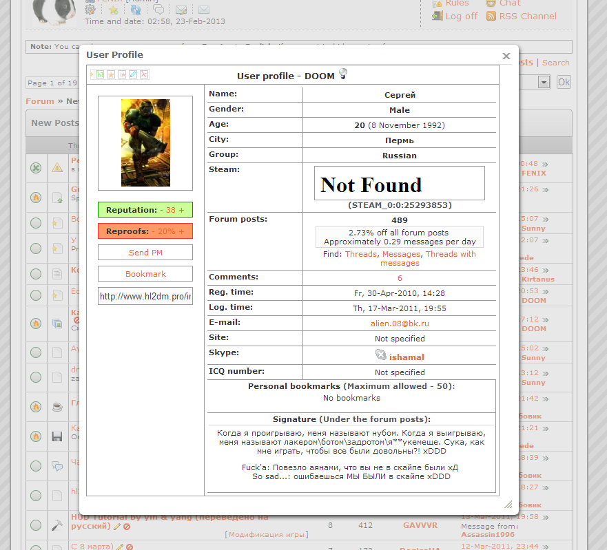Click the Steam ID STEAM_0:0:25293853 text
Viewport: 607px width, 550px height.
click(400, 205)
